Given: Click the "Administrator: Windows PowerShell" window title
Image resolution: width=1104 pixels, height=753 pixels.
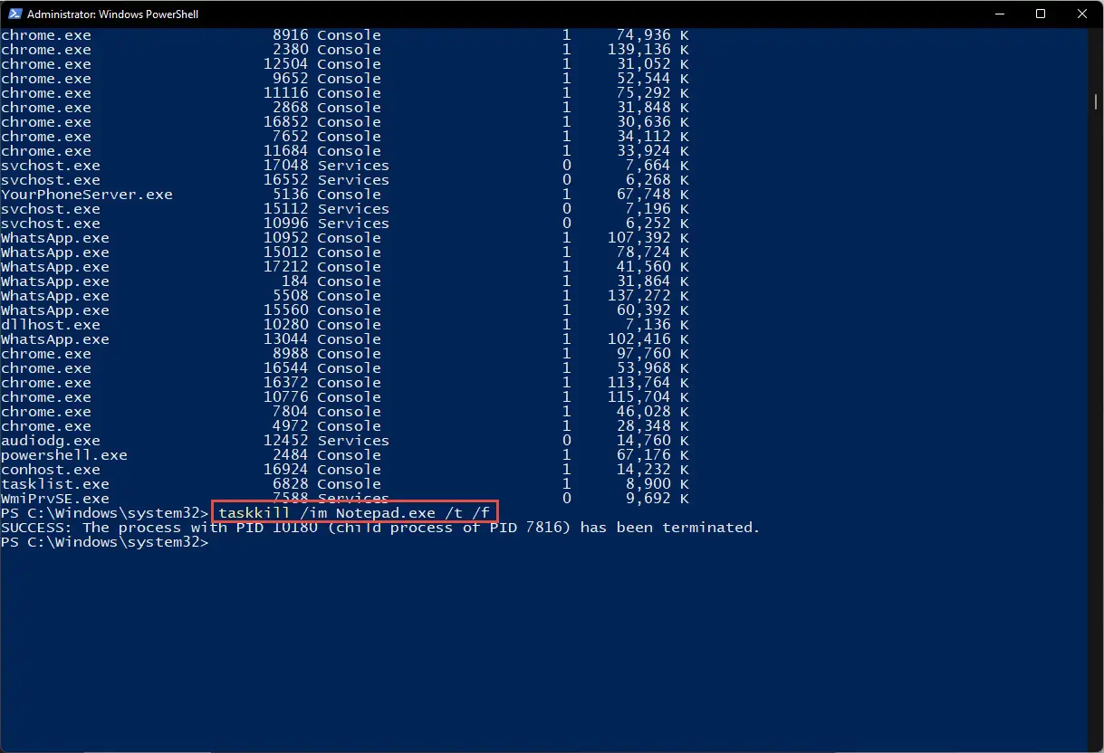Looking at the screenshot, I should [112, 14].
